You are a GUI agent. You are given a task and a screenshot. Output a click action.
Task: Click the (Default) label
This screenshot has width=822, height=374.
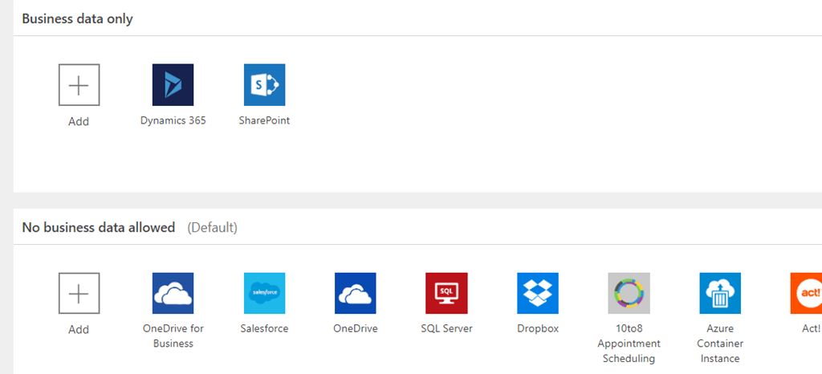[x=212, y=228]
